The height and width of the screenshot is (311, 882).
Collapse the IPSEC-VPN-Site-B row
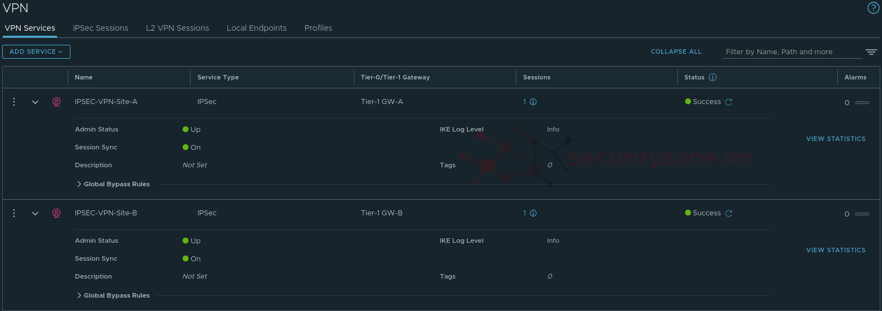pyautogui.click(x=35, y=214)
